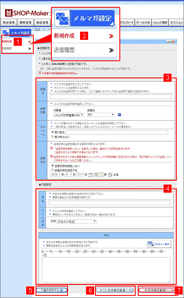Expand the 形式 テキスト形式 dropdown
Viewport: 184px width, 298px height.
pyautogui.click(x=77, y=221)
